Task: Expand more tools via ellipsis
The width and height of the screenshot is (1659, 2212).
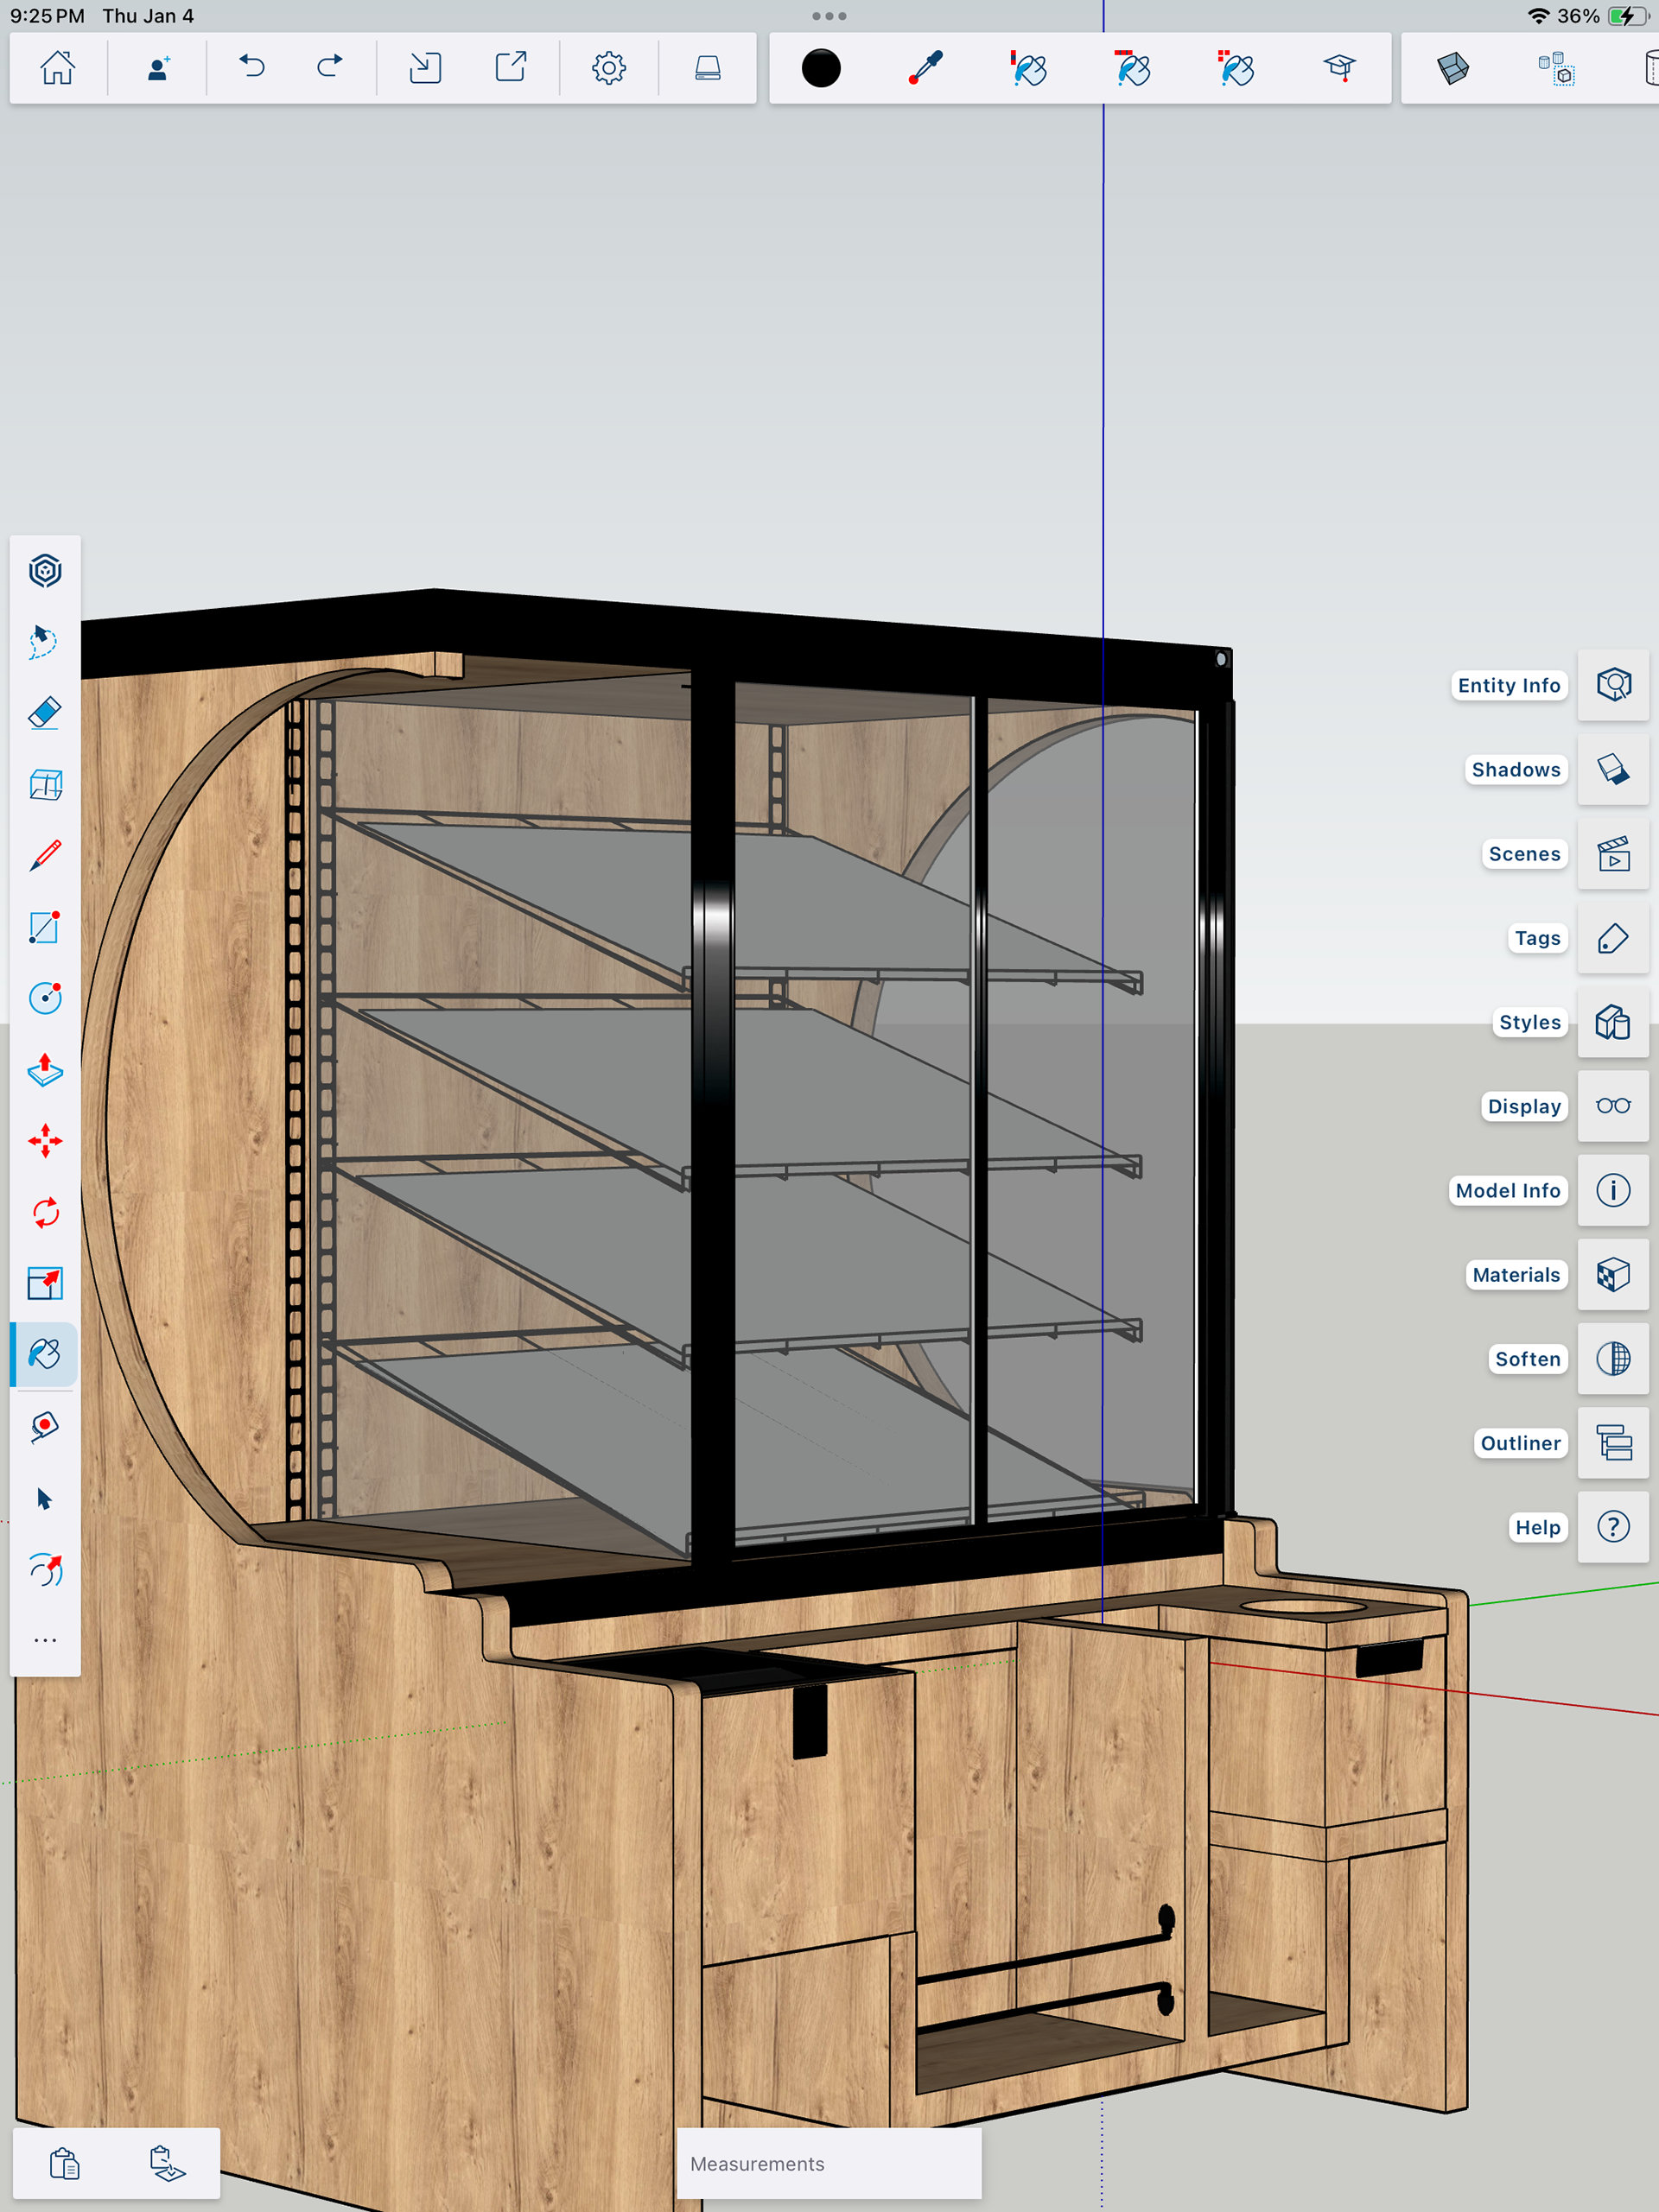Action: [x=45, y=1641]
